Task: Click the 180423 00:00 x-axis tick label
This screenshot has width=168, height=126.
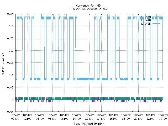Action: (163, 117)
